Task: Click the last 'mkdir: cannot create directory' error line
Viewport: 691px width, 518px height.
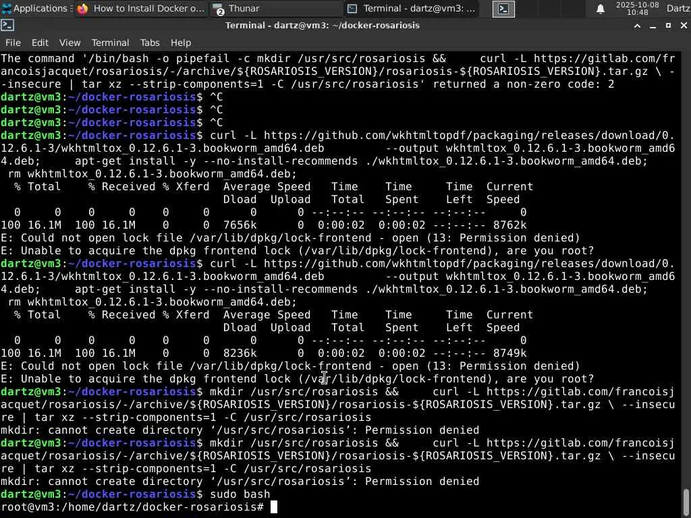Action: [x=240, y=482]
